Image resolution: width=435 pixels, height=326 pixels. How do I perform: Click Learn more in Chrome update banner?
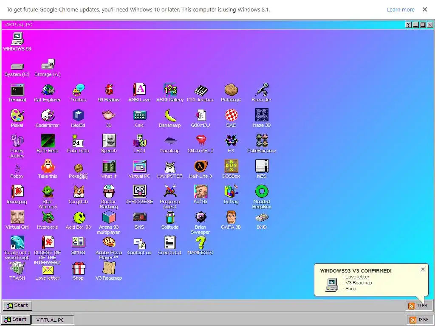tap(401, 10)
